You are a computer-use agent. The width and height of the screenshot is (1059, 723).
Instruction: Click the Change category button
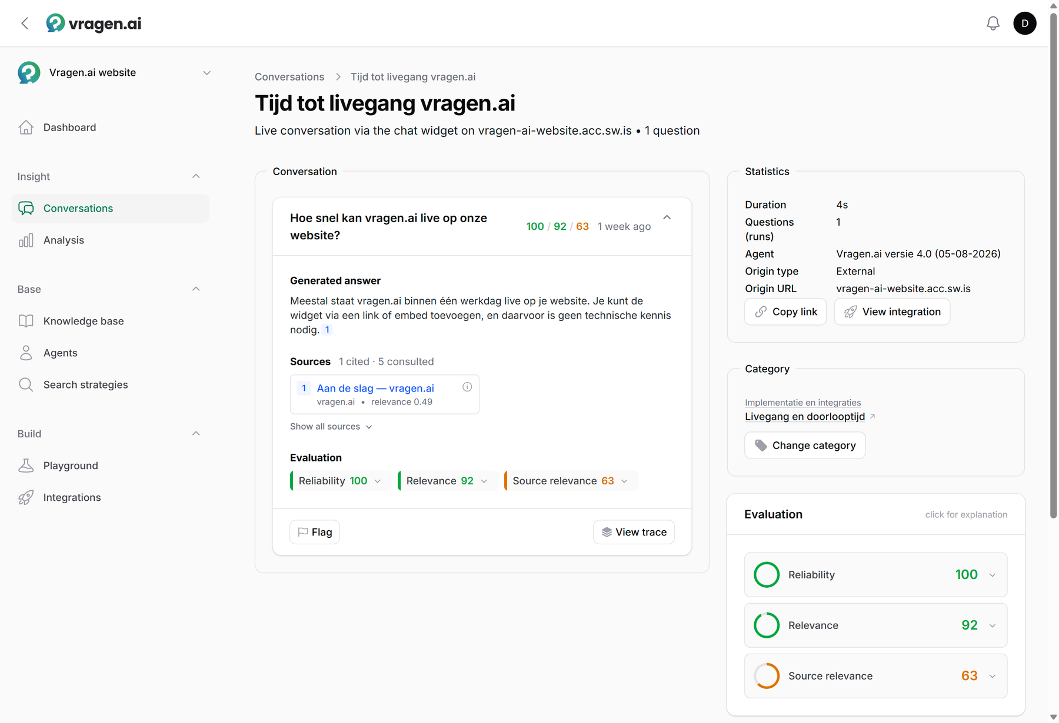[805, 446]
